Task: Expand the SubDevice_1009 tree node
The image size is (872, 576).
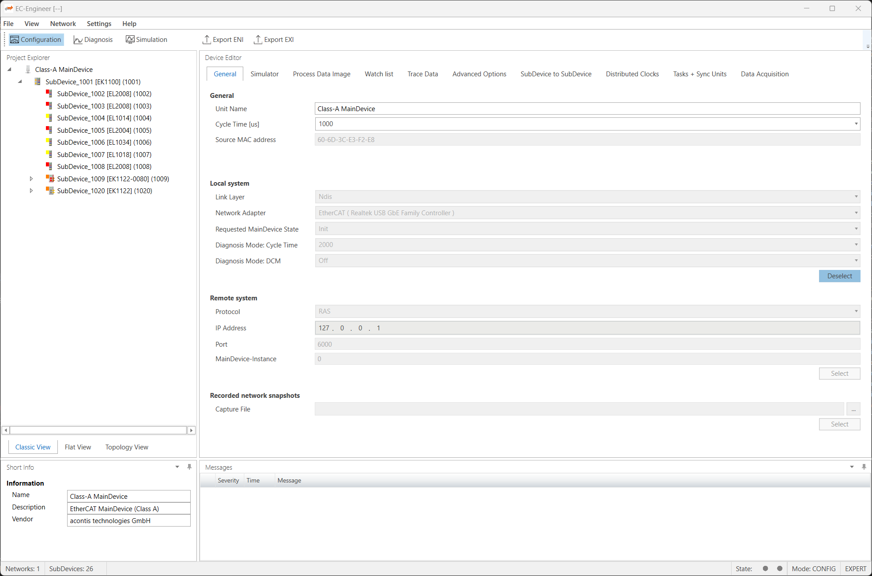Action: (31, 179)
